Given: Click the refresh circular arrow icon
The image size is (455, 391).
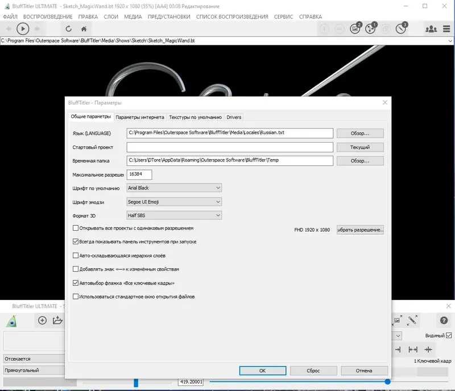Looking at the screenshot, I should point(68,29).
